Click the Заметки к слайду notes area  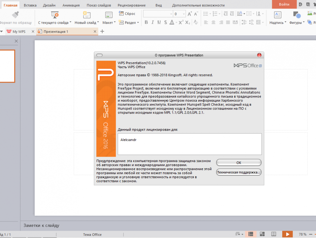point(168,225)
